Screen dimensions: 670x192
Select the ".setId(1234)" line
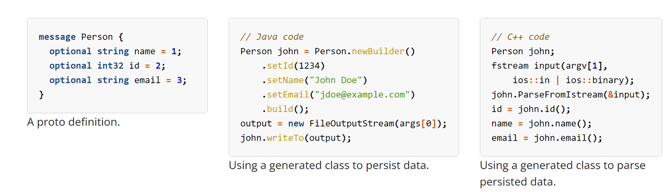click(x=293, y=66)
